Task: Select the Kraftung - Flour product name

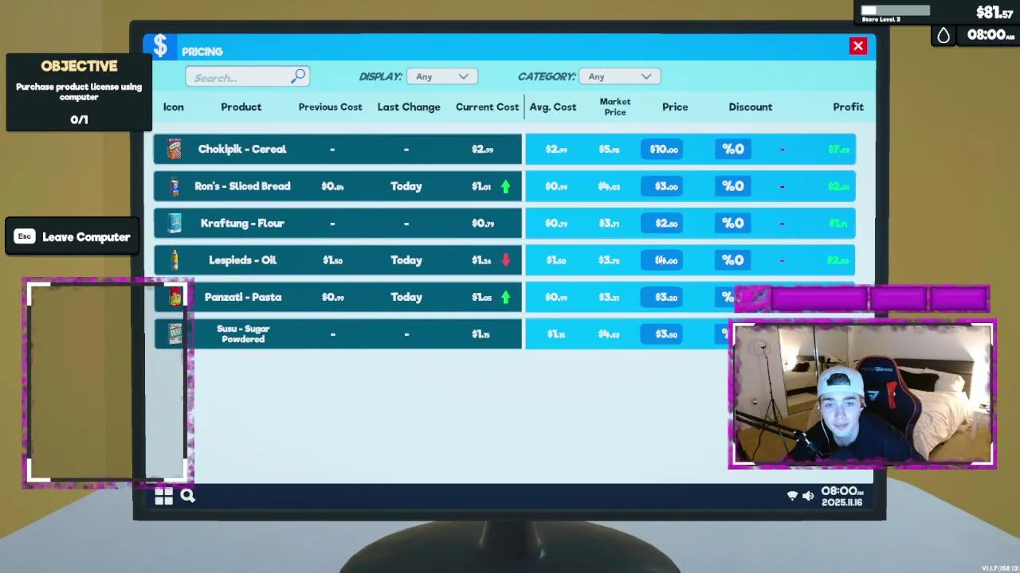Action: pos(242,223)
